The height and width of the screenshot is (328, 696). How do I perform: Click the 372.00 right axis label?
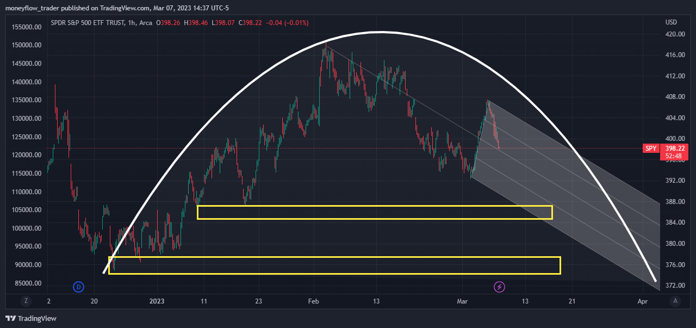pos(674,286)
